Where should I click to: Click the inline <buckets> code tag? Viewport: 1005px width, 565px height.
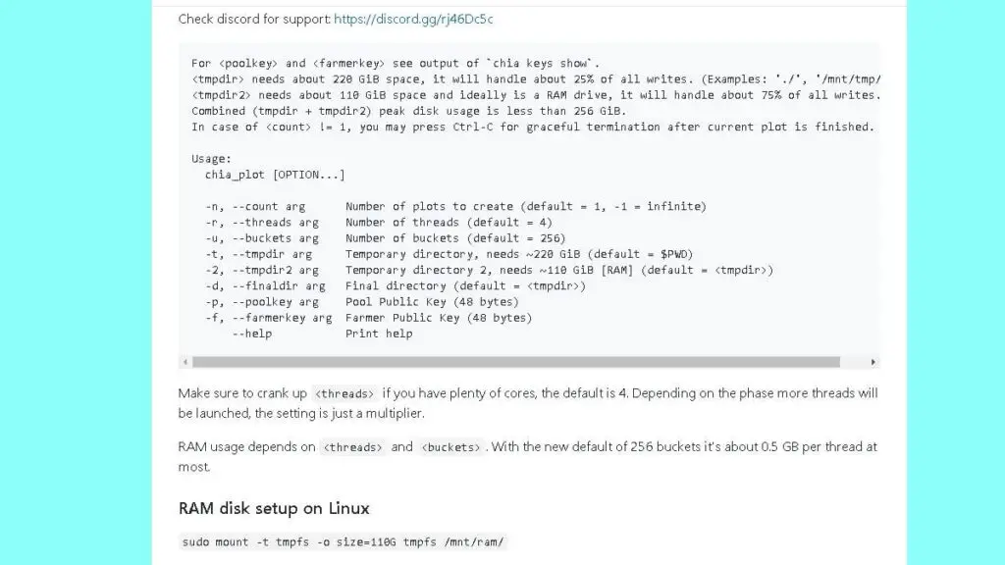(451, 447)
